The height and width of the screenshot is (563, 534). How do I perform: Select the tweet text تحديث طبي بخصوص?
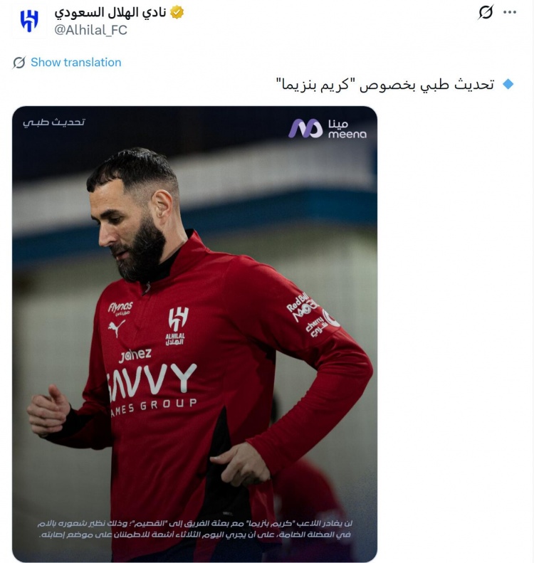coord(426,85)
